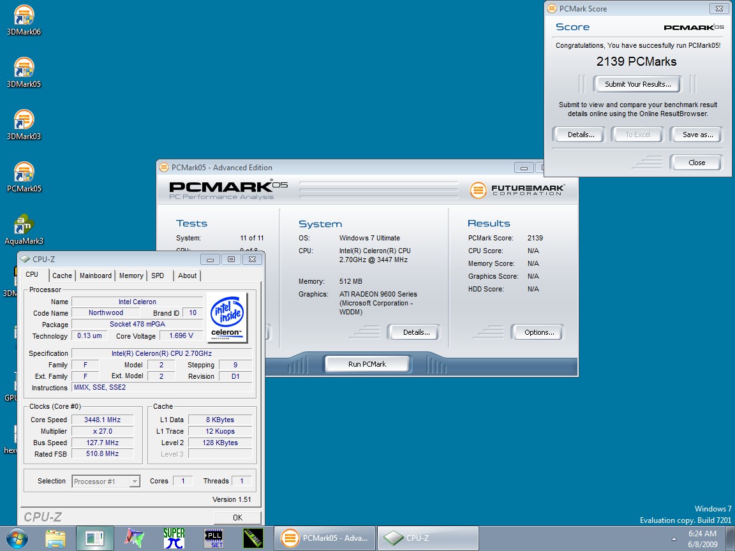Select the CPU tab in CPU-Z
Image resolution: width=735 pixels, height=551 pixels.
pos(32,275)
